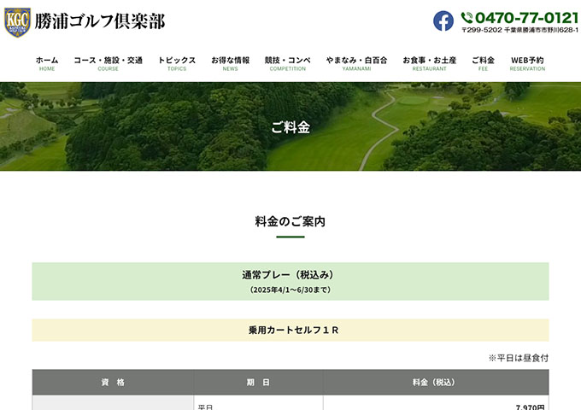
Task: Click the green phone icon
Action: pos(467,17)
